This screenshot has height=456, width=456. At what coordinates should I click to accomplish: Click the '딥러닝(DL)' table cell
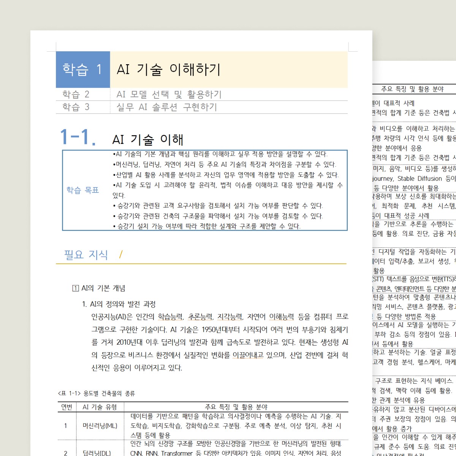pyautogui.click(x=97, y=453)
